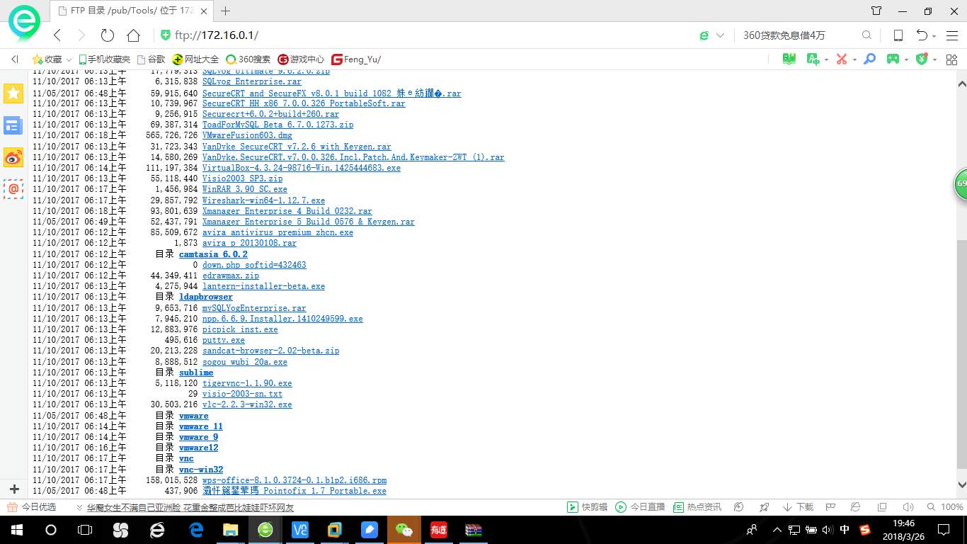
Task: Click the green yen shield icon
Action: pyautogui.click(x=921, y=59)
